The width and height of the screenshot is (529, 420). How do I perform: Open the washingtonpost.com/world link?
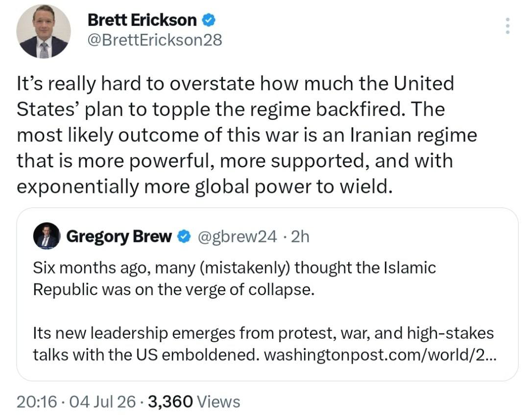[x=380, y=355]
